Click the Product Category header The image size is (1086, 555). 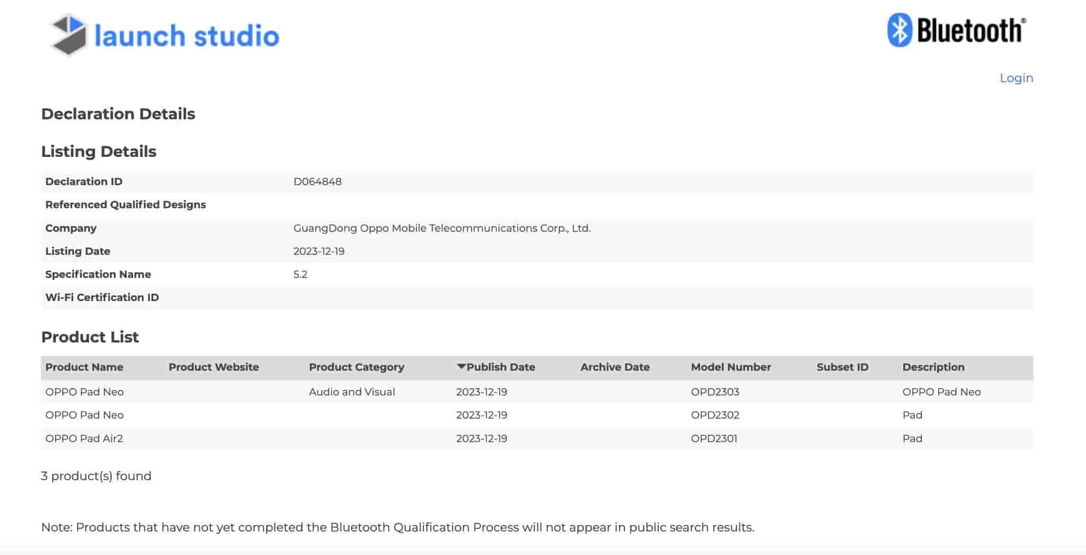[x=356, y=367]
